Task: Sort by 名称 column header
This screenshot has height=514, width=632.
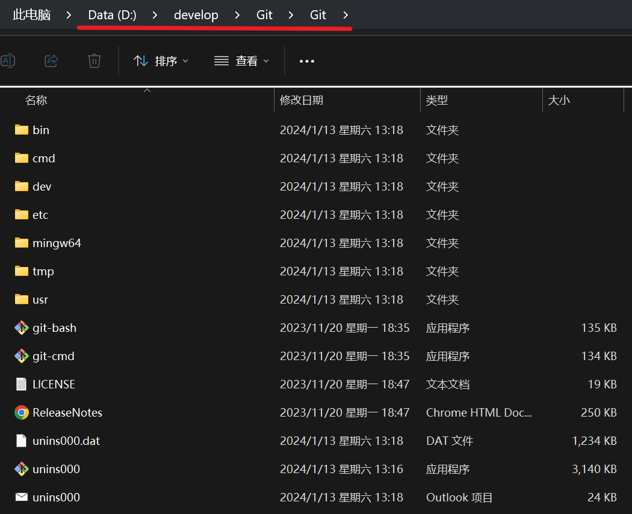Action: tap(36, 100)
